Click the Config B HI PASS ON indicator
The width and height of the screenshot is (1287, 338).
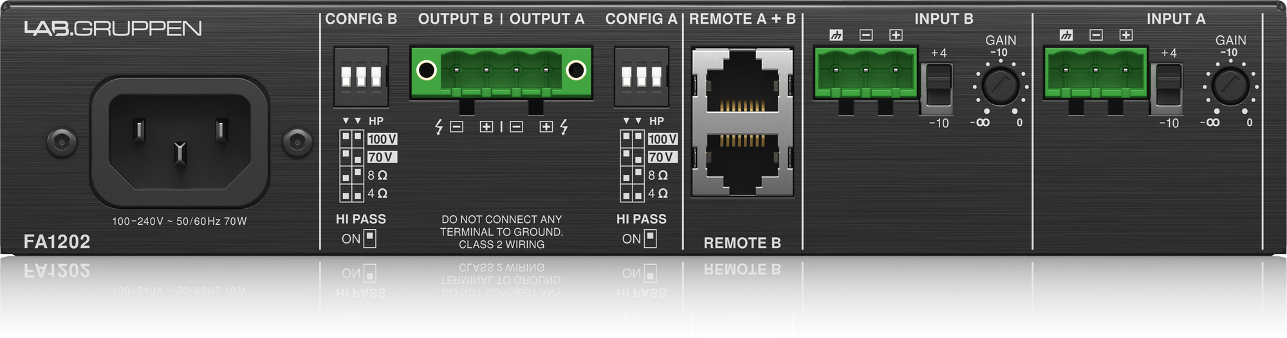pyautogui.click(x=369, y=238)
